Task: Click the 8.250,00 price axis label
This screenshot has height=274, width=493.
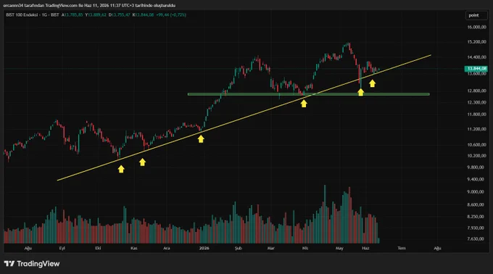Action: click(476, 217)
